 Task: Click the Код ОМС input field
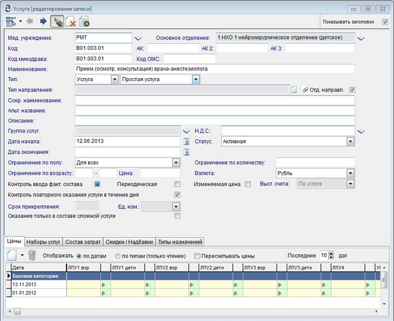coord(190,59)
